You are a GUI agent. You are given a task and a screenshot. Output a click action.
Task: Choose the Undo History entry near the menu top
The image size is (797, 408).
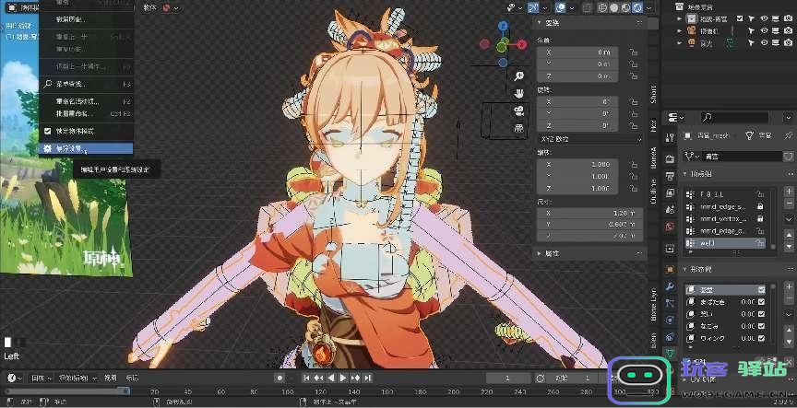coord(86,19)
